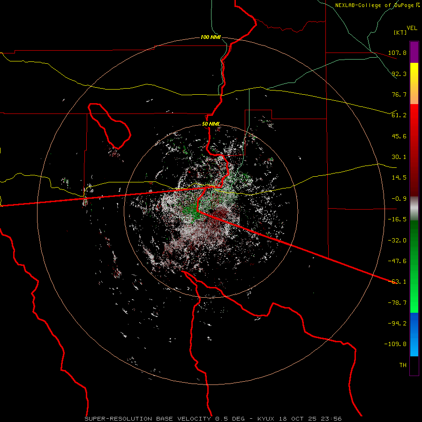Click the [KT] units label
Screen dimensions: 422x422
click(400, 32)
